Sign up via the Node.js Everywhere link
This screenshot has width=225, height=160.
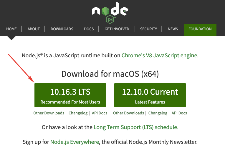click(x=75, y=142)
